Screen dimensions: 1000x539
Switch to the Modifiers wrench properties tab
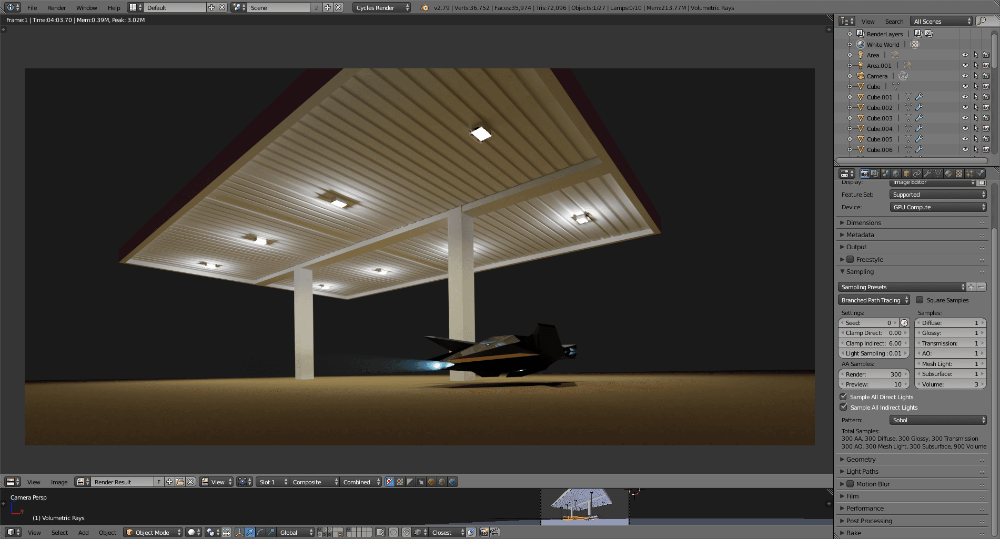pyautogui.click(x=927, y=174)
